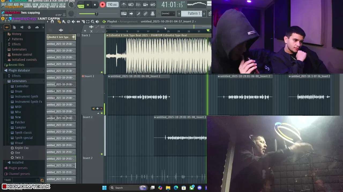Expand Initialized controls in browser
The height and width of the screenshot is (192, 343).
(x=24, y=60)
